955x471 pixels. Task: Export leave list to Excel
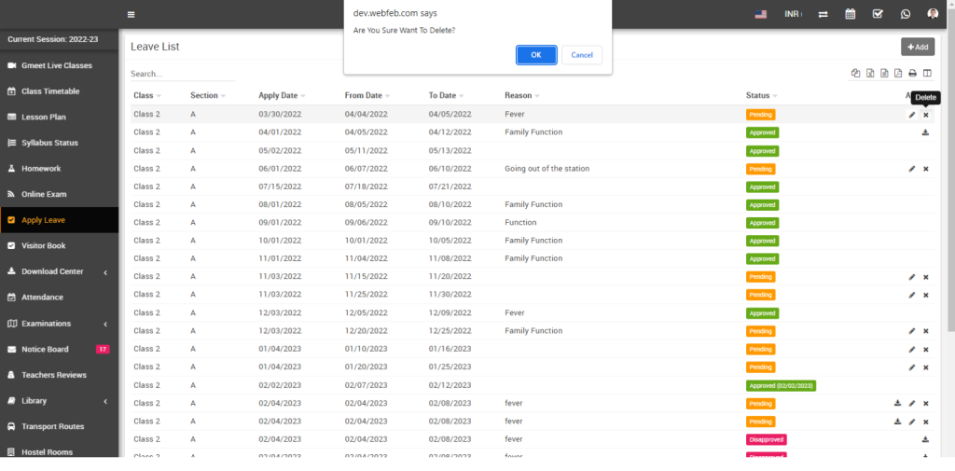869,74
